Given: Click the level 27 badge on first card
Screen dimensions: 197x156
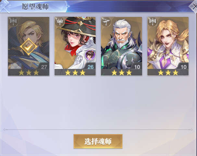Looking at the screenshot, I should pyautogui.click(x=44, y=67).
